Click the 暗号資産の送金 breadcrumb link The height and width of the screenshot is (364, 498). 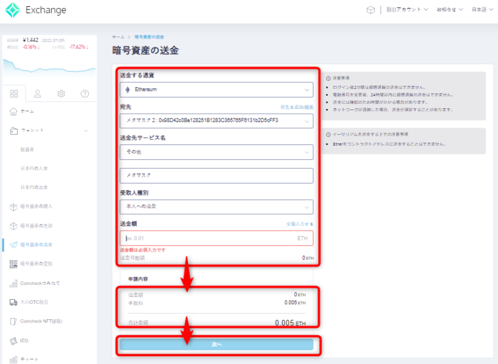(x=149, y=37)
